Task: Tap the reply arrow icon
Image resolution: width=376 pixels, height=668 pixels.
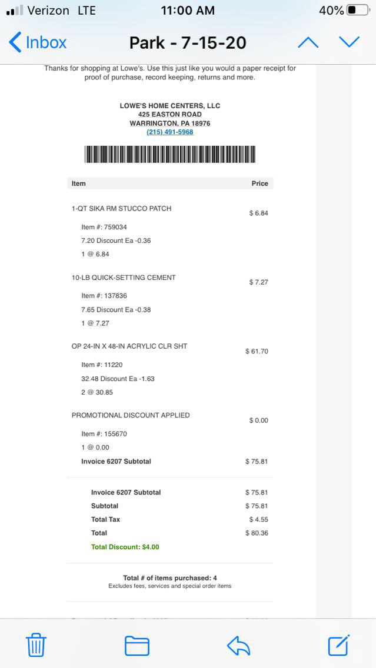Action: tap(238, 646)
